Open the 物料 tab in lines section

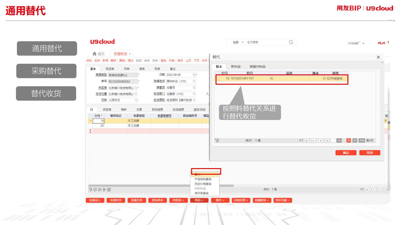(124, 110)
